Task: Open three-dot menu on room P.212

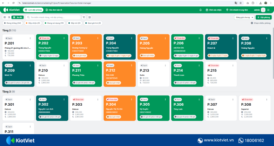Action: click(x=131, y=65)
